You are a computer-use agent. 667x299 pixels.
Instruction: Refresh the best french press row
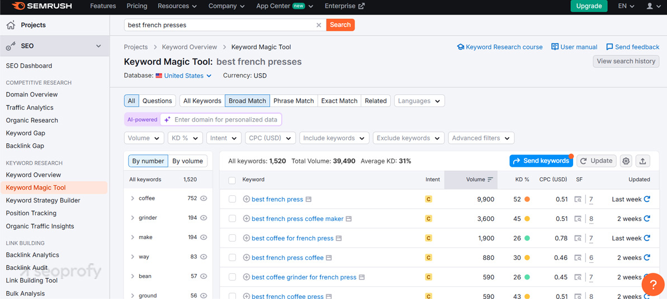coord(647,199)
